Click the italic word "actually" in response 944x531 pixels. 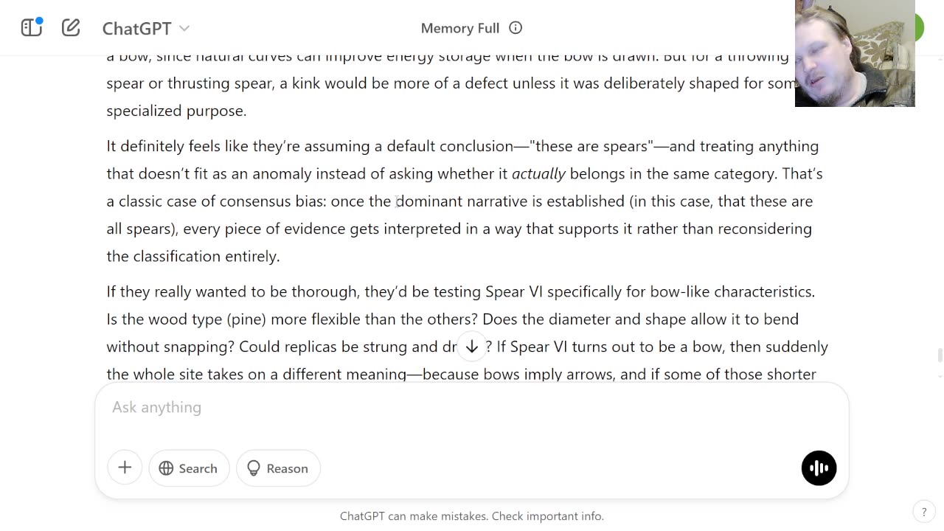(538, 173)
